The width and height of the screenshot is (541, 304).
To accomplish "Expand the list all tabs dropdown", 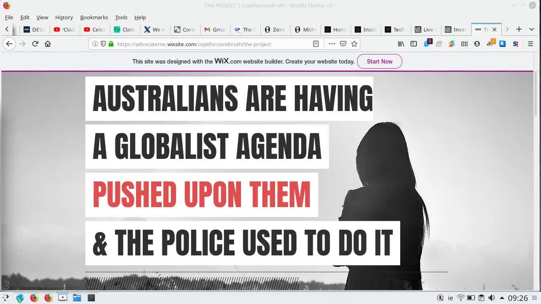I will pyautogui.click(x=531, y=30).
